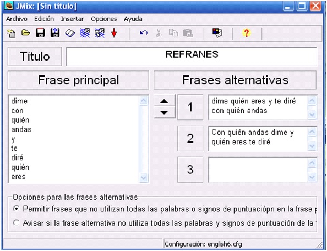Undo with the blue curved arrow icon
The height and width of the screenshot is (251, 327).
tap(144, 33)
